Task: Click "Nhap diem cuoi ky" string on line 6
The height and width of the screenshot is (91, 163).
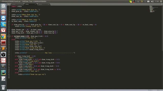Action: (x=31, y=15)
